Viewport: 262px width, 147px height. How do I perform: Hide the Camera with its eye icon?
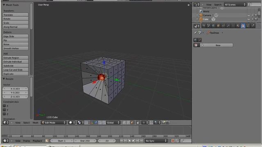pos(248,16)
